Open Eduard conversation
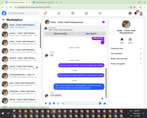This screenshot has width=147, height=118. pos(20,68)
